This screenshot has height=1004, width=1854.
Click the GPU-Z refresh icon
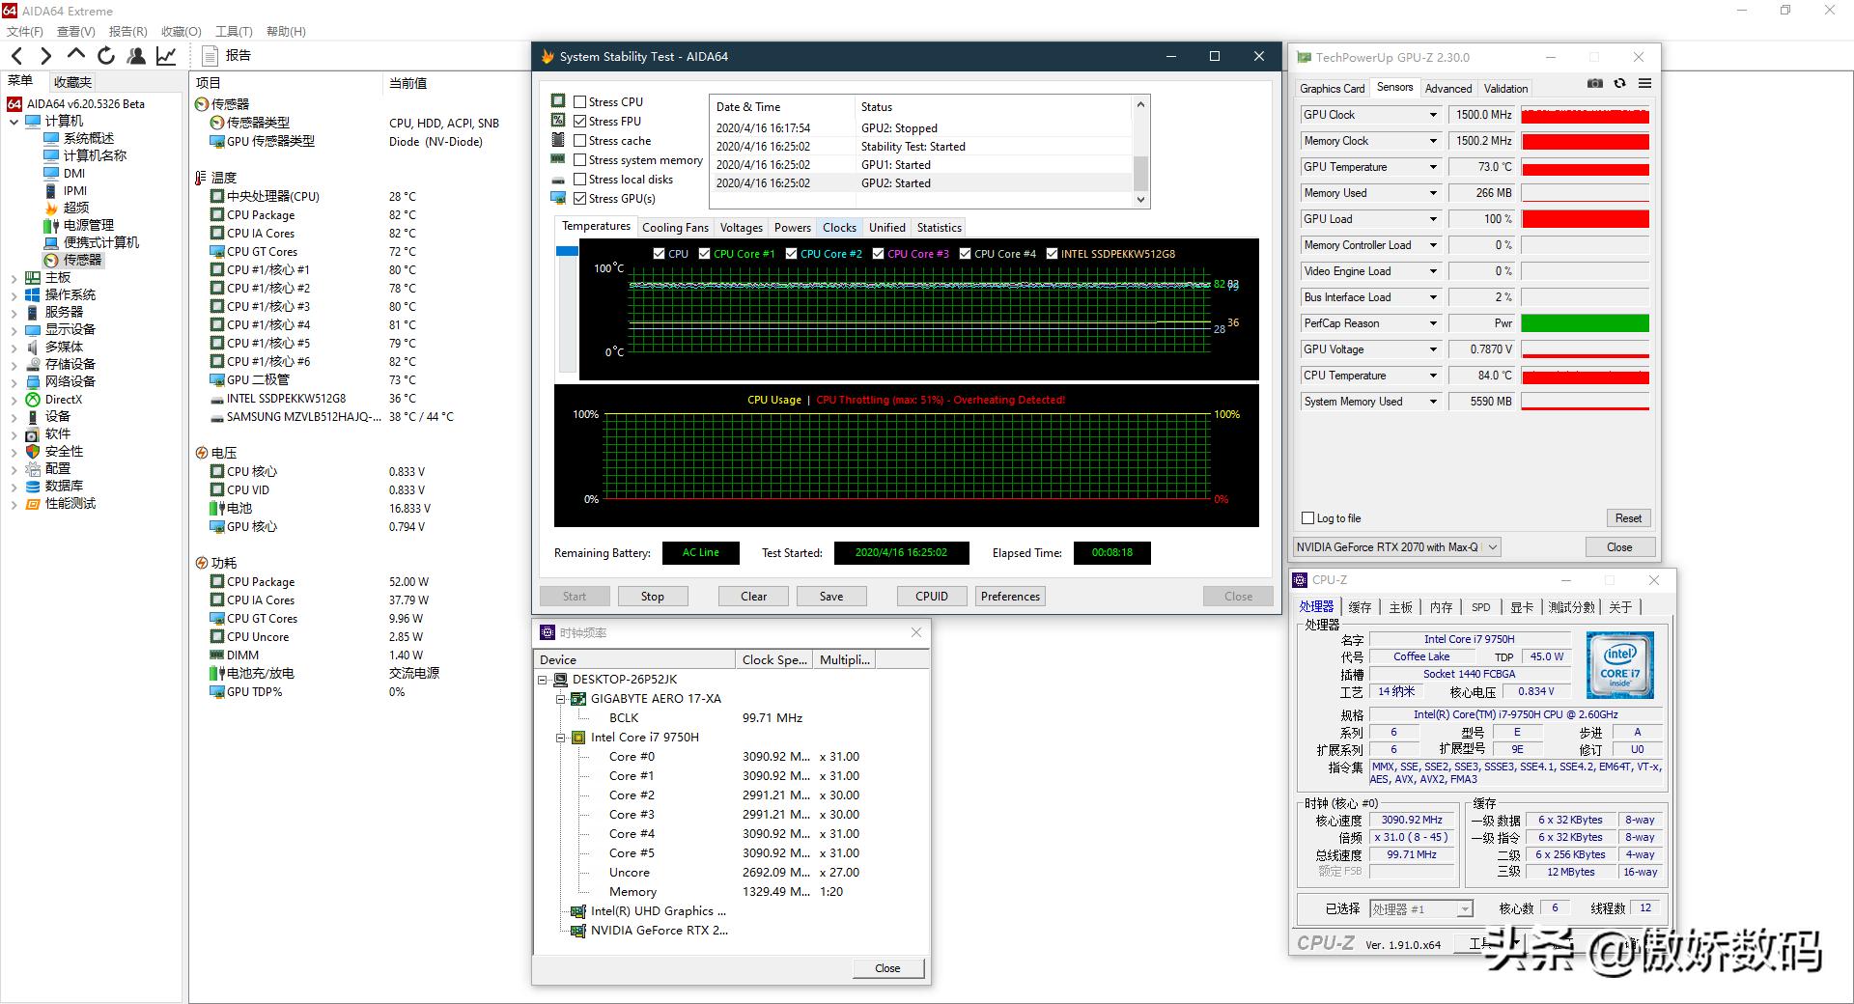[1619, 84]
